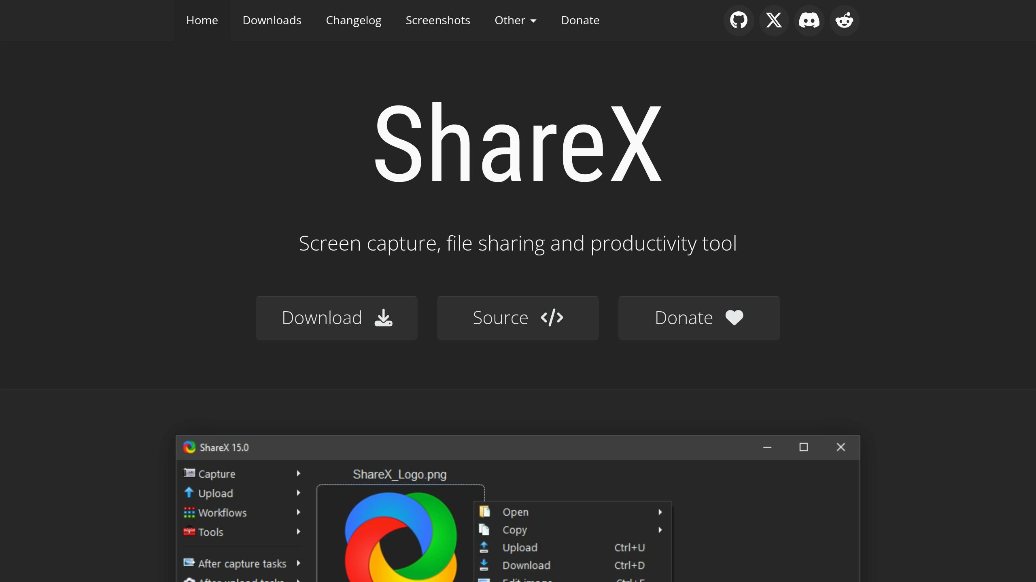This screenshot has width=1036, height=582.
Task: Open the ShareX GitHub page icon
Action: pos(738,20)
